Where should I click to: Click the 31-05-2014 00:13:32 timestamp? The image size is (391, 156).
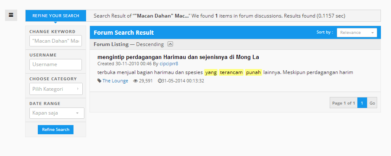183,81
